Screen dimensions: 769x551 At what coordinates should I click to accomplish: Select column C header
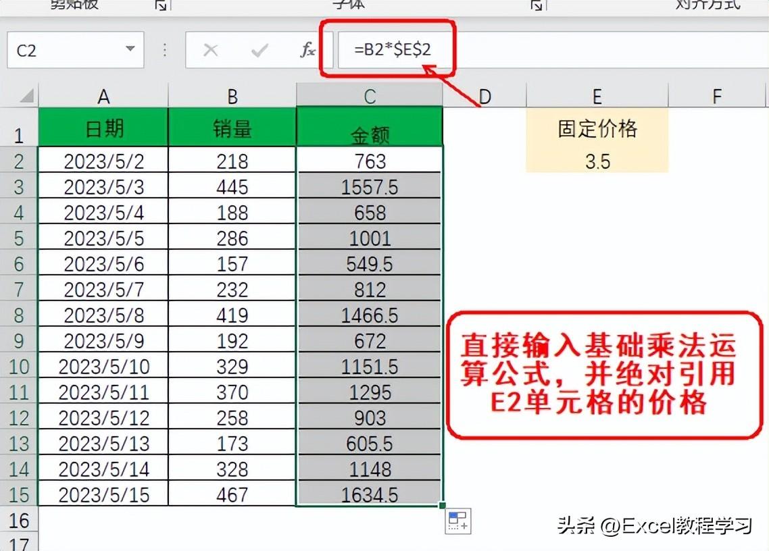(370, 96)
